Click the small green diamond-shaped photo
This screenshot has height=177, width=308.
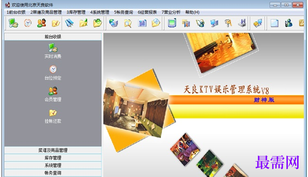point(209,164)
